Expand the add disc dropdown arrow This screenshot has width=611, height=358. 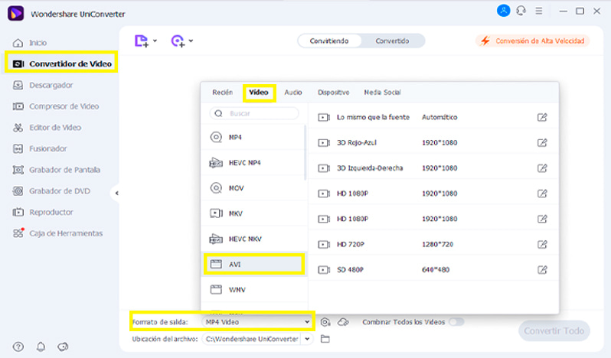pos(191,41)
